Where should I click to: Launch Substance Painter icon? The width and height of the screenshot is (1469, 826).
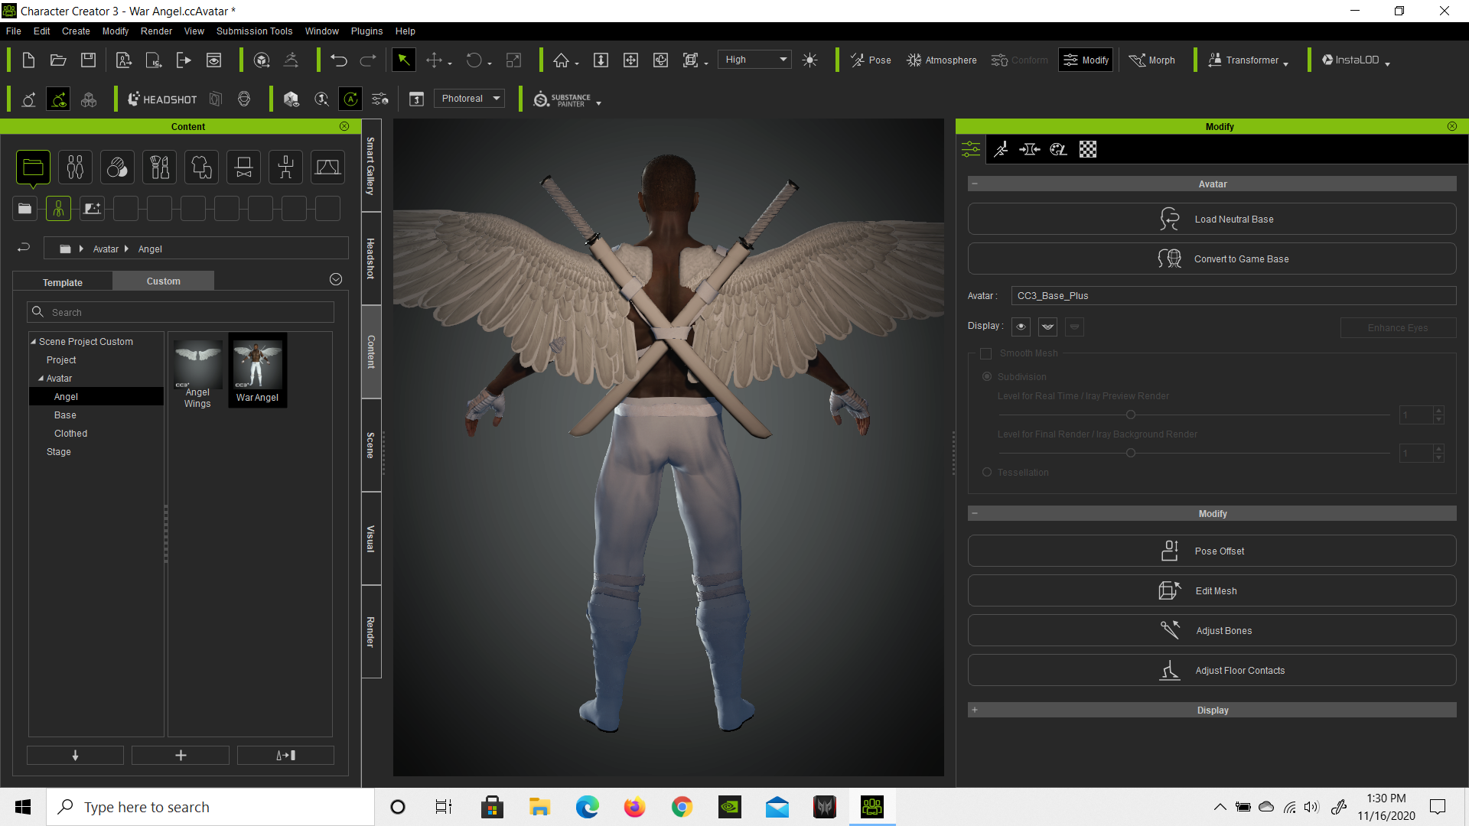562,99
